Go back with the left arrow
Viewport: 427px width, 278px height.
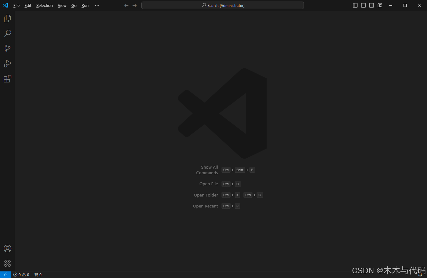126,5
